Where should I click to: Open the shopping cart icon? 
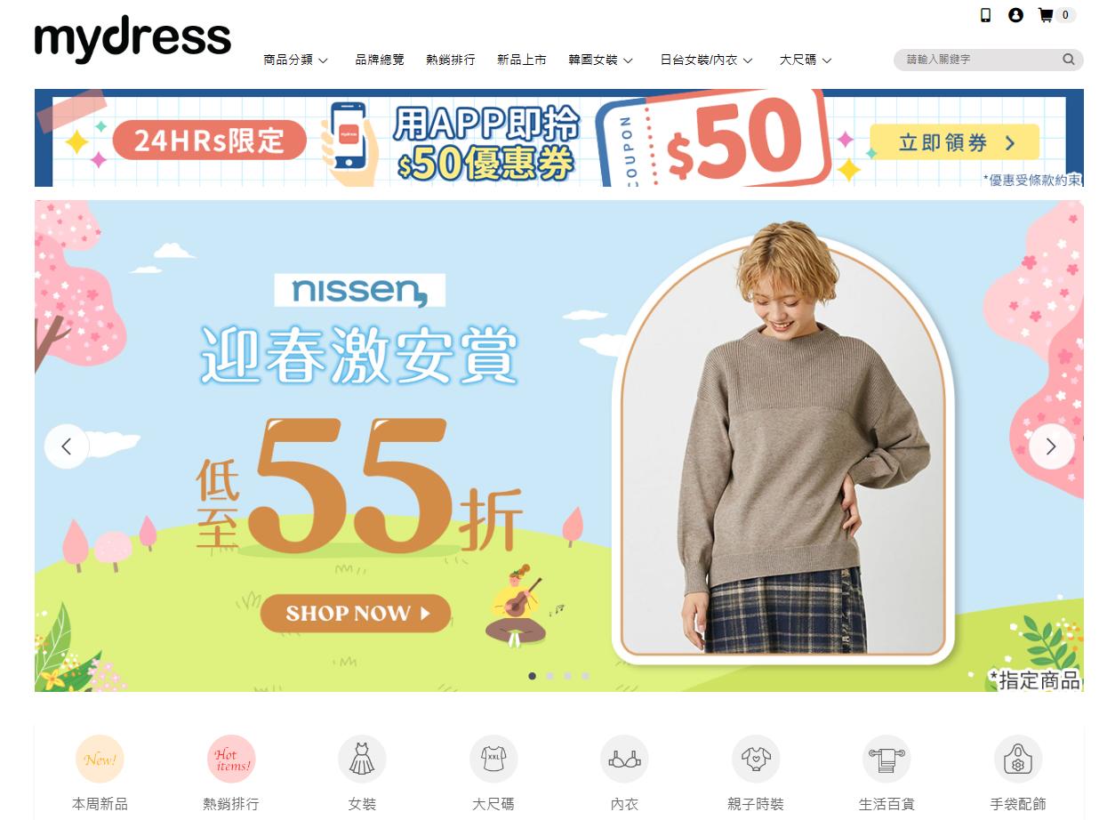1046,15
